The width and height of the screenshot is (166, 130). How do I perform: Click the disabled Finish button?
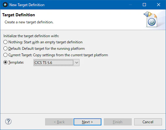click(117, 122)
